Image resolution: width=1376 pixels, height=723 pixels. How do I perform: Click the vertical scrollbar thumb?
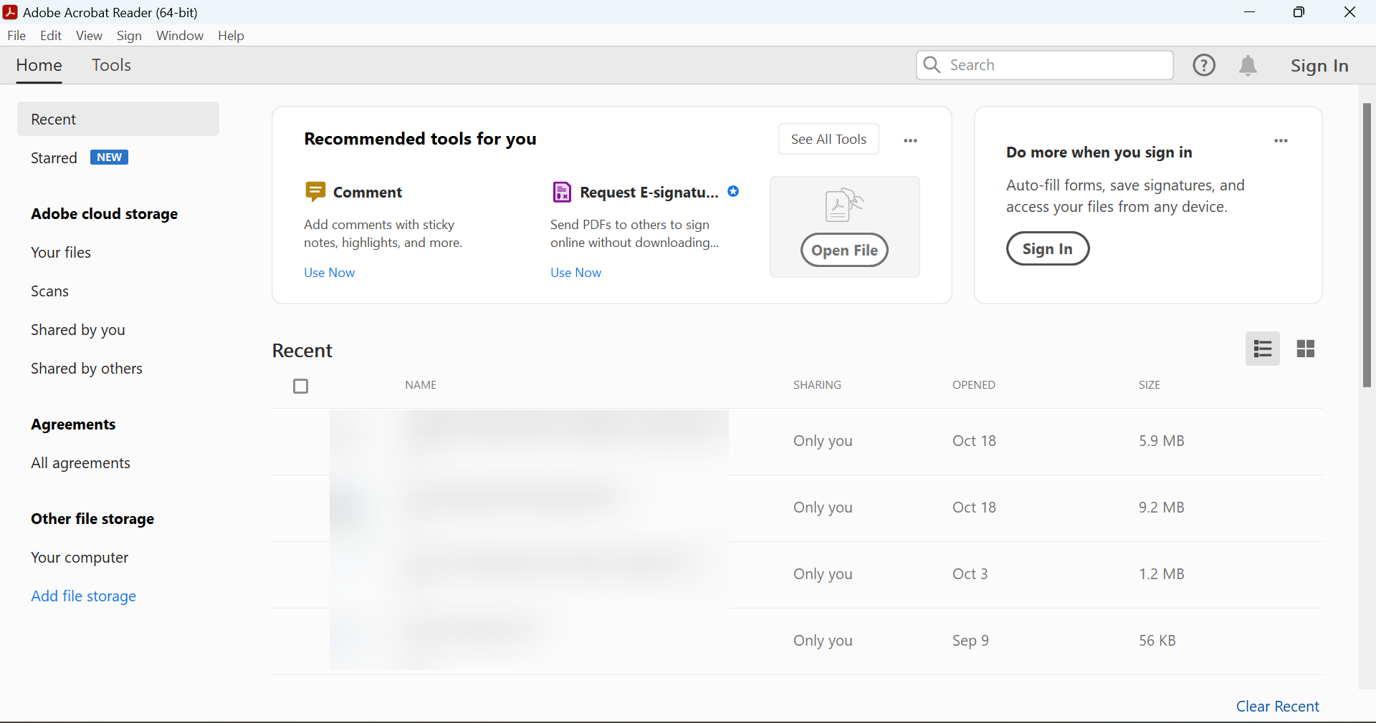1367,246
